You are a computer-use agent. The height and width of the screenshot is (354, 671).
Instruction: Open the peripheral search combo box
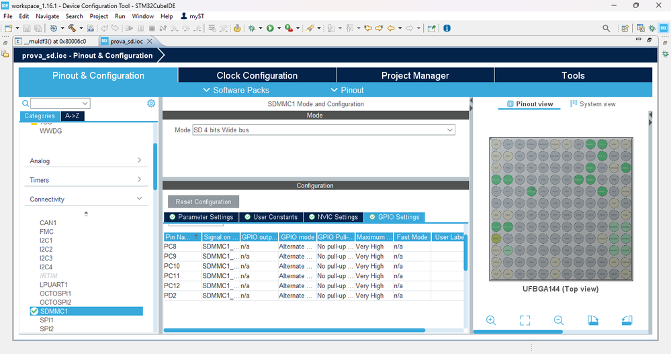(60, 103)
